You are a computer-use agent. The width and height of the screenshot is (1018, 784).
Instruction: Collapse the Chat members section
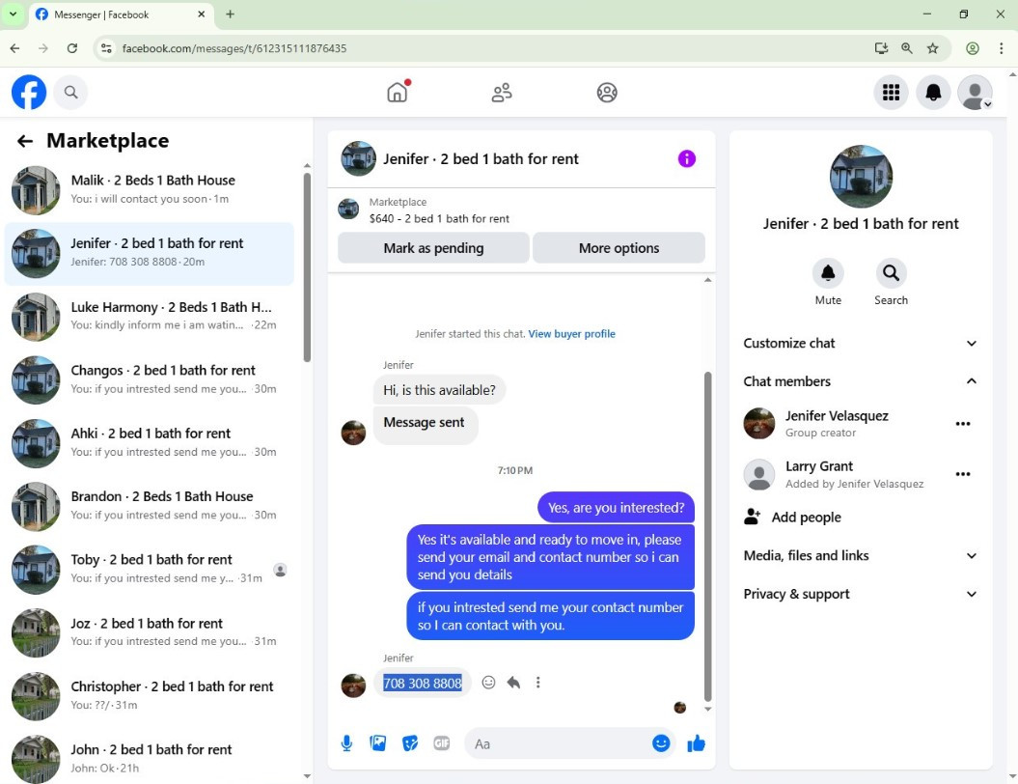tap(861, 381)
